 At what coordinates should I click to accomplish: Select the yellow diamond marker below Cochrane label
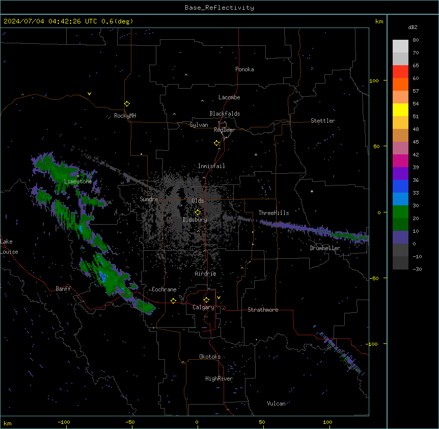(x=173, y=301)
